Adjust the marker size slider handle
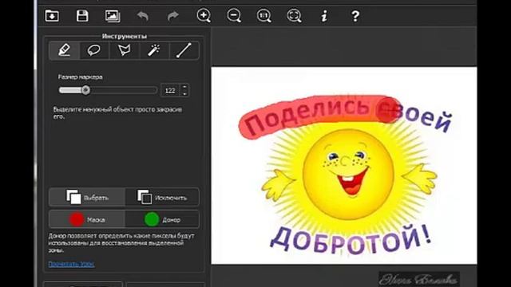 tap(85, 90)
